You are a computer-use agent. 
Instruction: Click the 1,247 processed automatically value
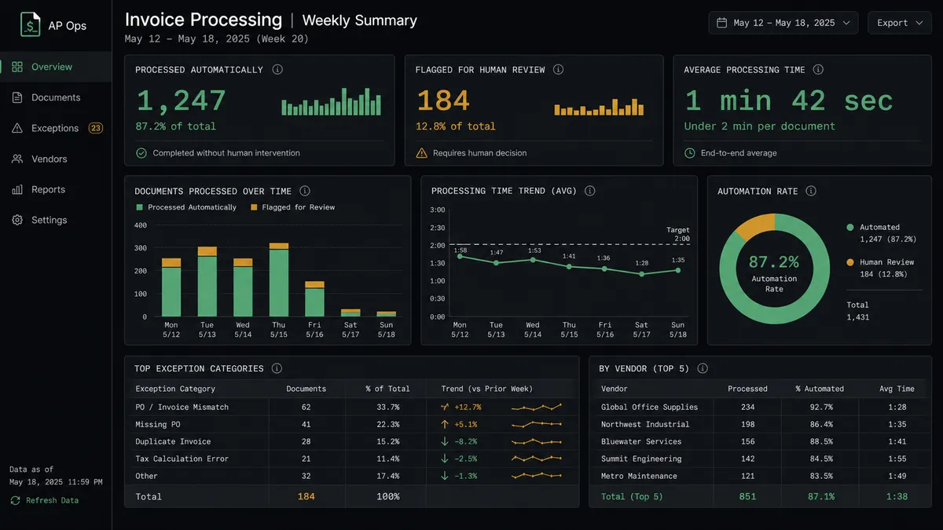tap(181, 101)
